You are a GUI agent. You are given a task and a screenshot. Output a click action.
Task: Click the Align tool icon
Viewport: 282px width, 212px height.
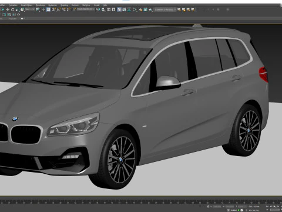tap(103, 9)
